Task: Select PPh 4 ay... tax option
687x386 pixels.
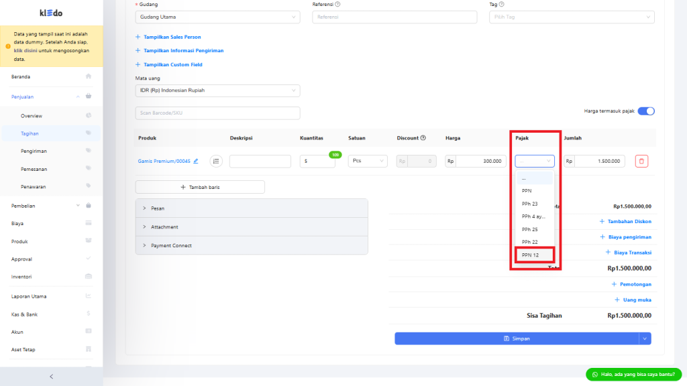Action: [x=535, y=216]
